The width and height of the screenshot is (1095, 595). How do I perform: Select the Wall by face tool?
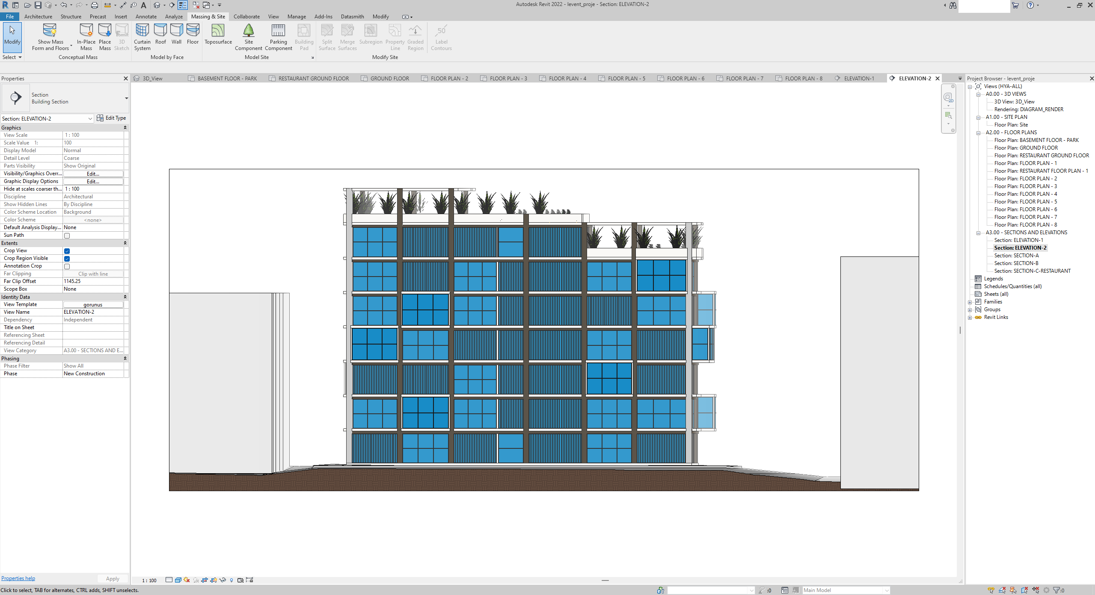coord(176,34)
